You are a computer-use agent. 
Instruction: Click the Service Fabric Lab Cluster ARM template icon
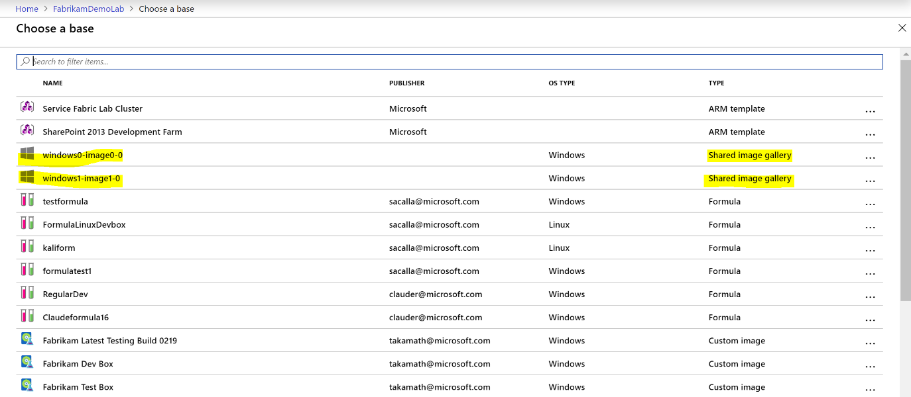[x=27, y=107]
